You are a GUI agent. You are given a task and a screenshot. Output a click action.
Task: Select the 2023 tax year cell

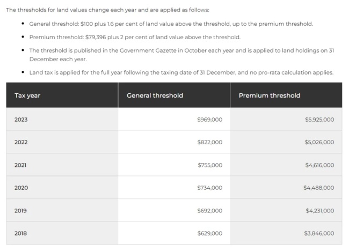(62, 119)
